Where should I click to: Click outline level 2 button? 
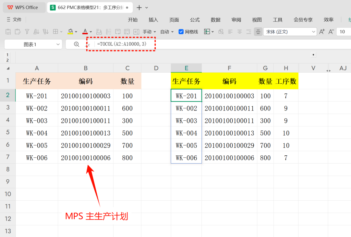(x=8, y=60)
